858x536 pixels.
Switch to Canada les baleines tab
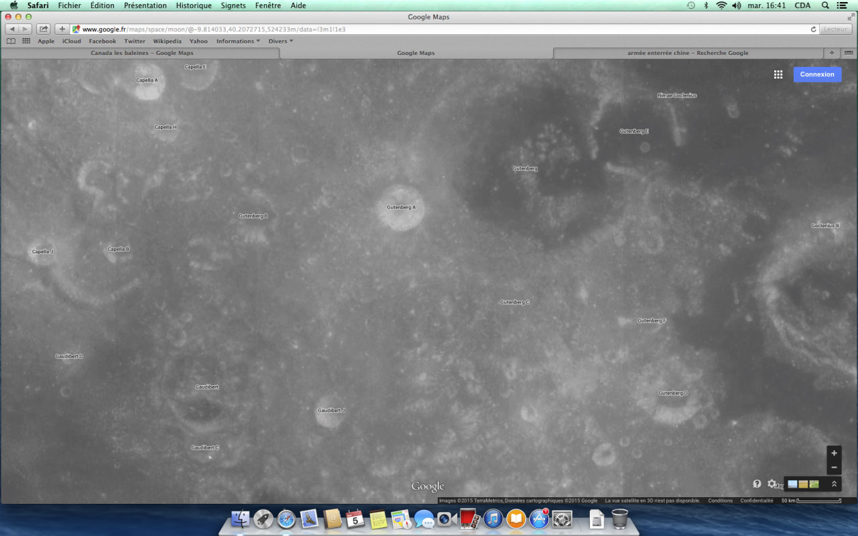[x=141, y=53]
